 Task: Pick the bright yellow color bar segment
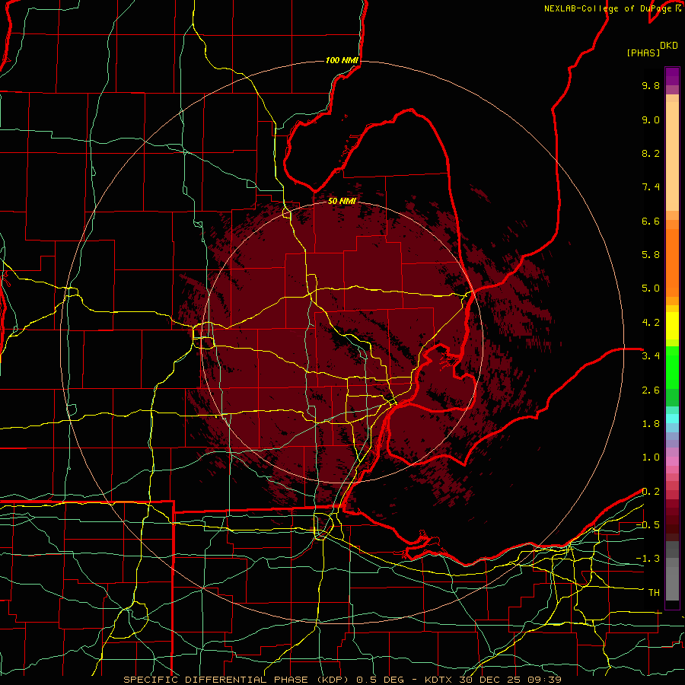pyautogui.click(x=672, y=326)
